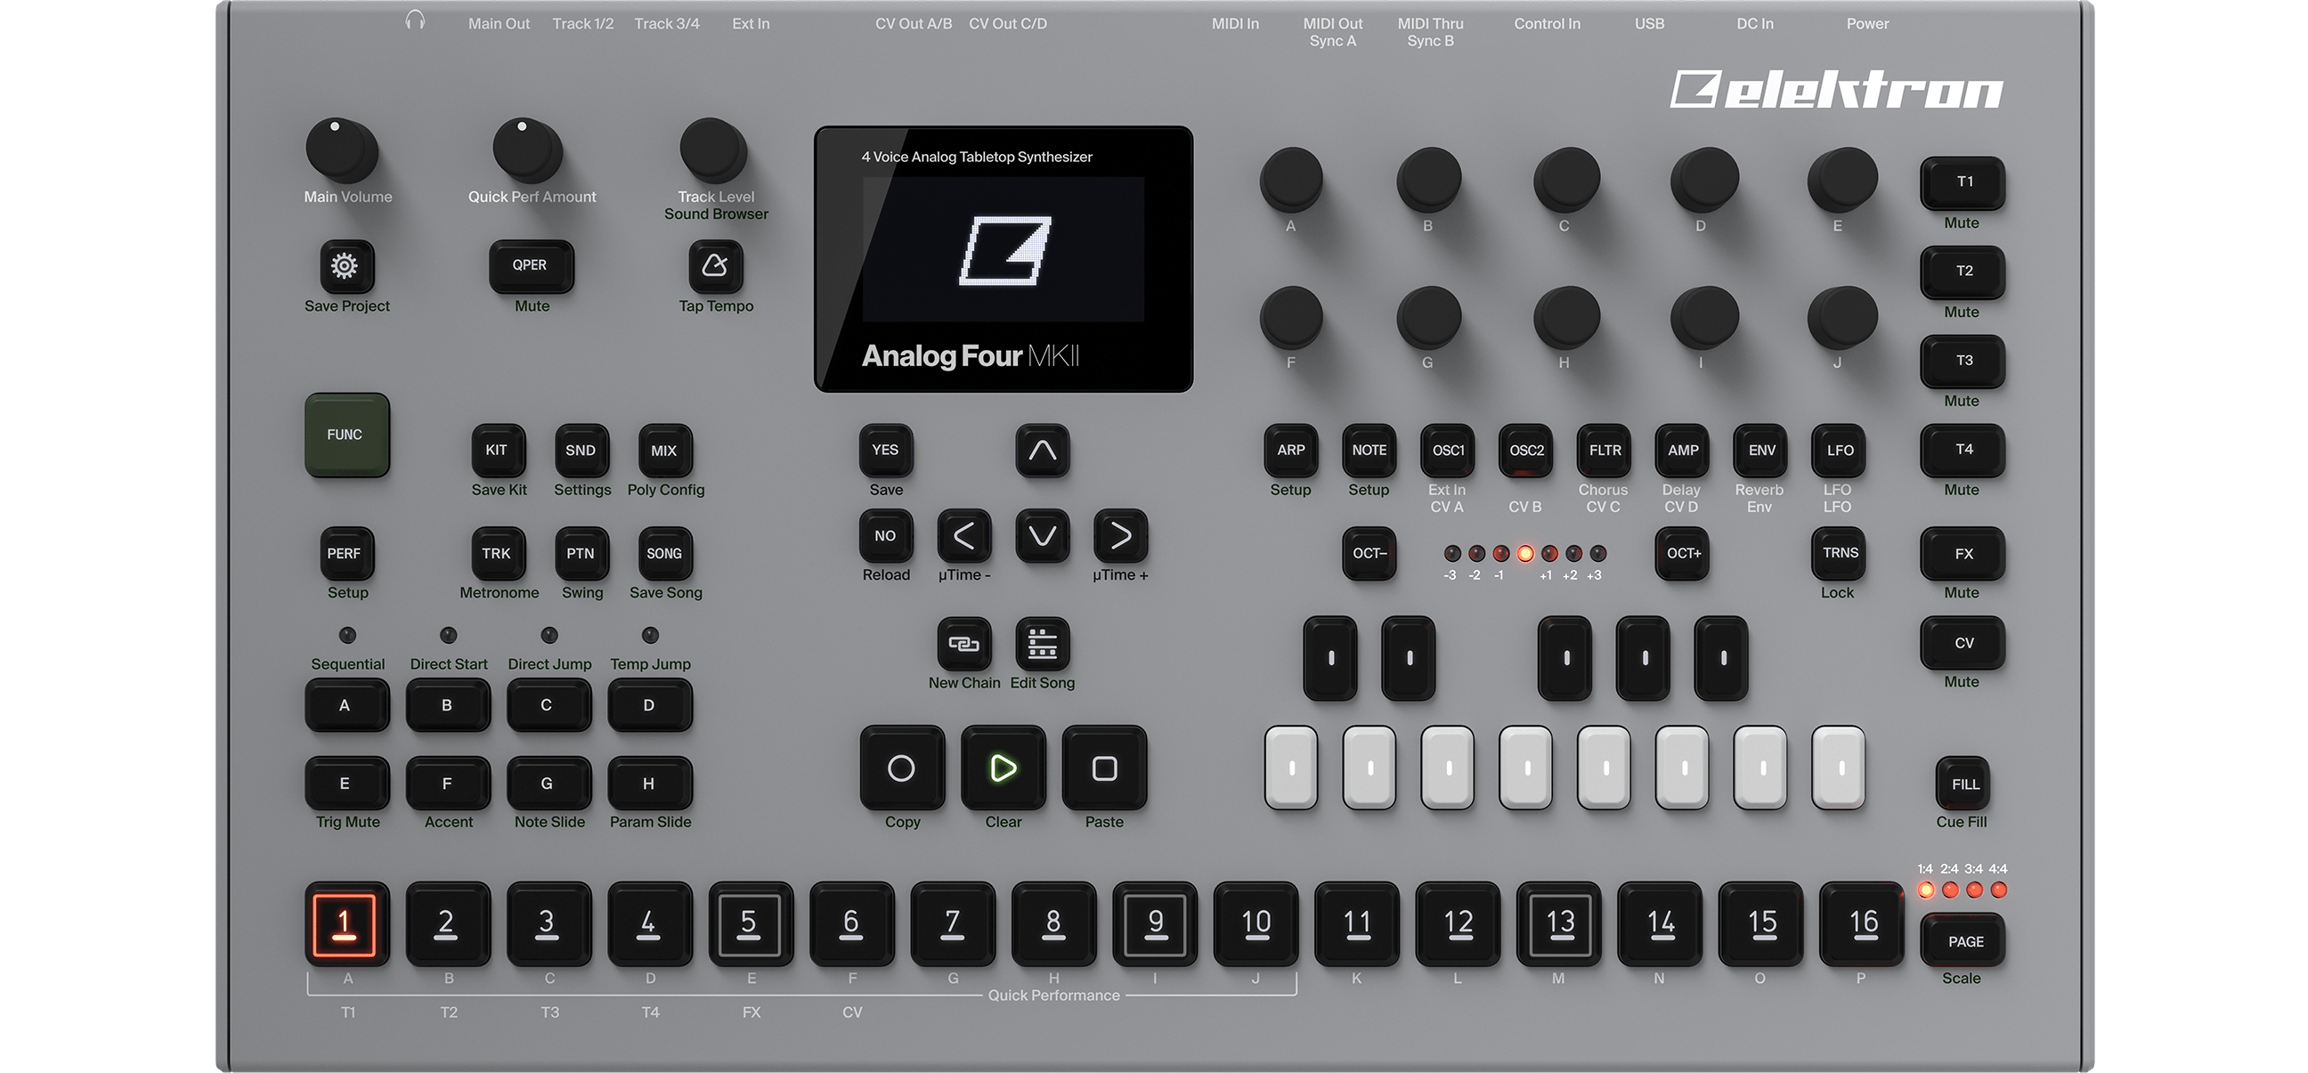Select bank E Trig Mute button
Screen dimensions: 2308x1073
click(x=346, y=783)
